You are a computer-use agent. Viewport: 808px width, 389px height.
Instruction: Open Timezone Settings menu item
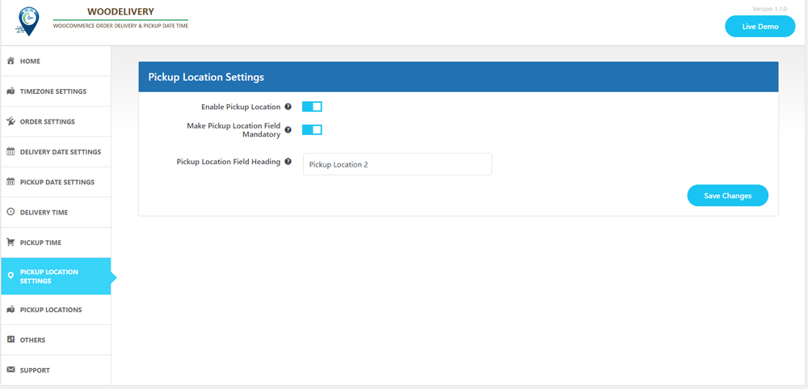[53, 91]
